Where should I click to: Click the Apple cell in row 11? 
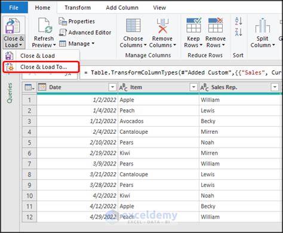click(158, 206)
